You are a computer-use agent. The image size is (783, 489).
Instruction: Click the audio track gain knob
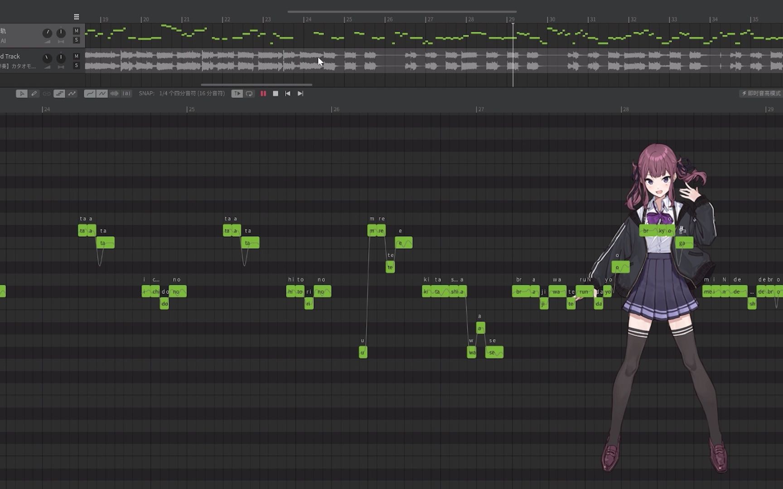47,58
